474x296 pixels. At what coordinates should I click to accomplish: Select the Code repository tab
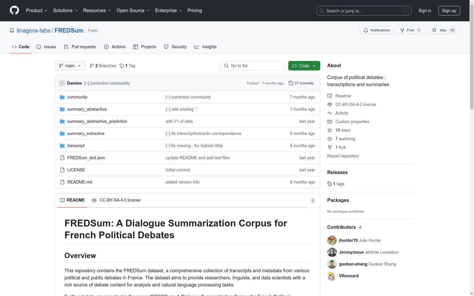point(21,47)
